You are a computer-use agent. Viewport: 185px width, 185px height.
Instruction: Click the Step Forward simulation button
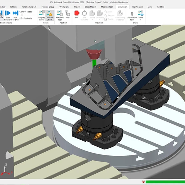(x=8, y=15)
